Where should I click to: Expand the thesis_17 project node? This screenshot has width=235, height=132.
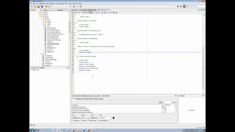(39, 14)
